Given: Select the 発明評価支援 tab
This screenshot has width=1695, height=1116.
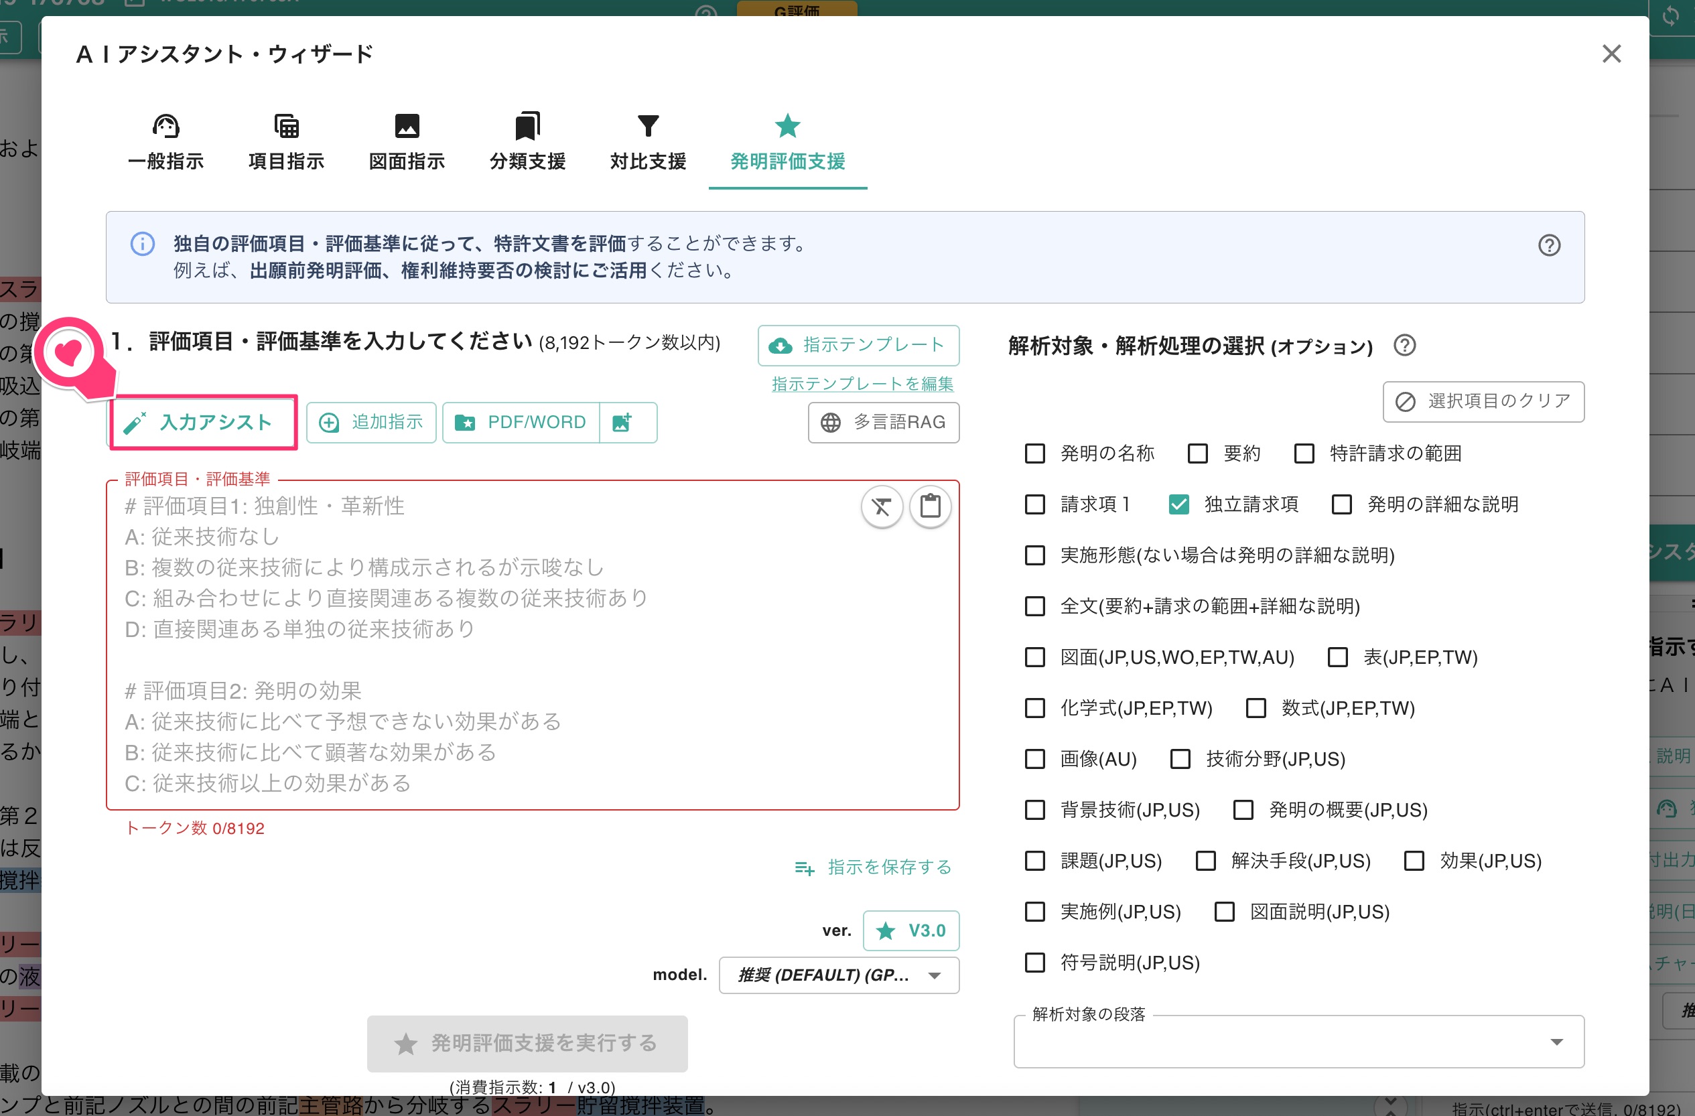Looking at the screenshot, I should point(788,143).
